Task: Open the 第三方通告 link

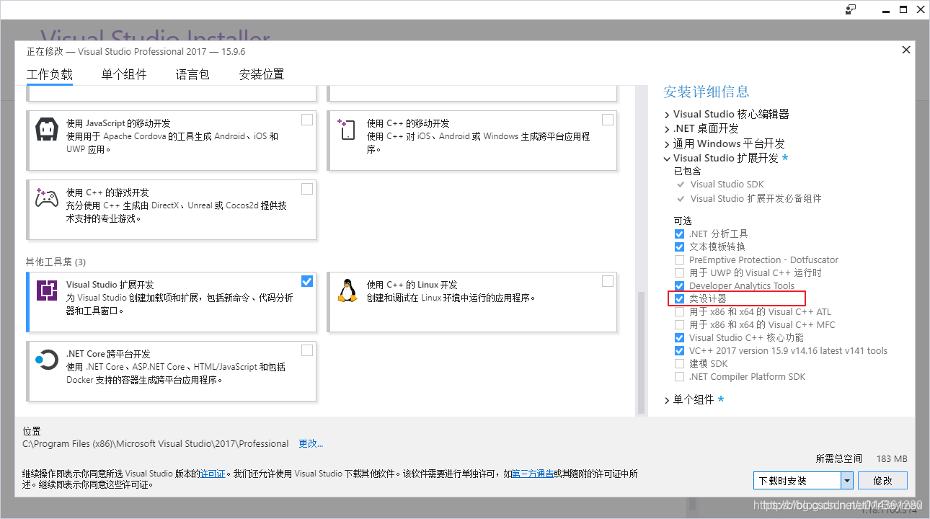Action: [x=533, y=474]
